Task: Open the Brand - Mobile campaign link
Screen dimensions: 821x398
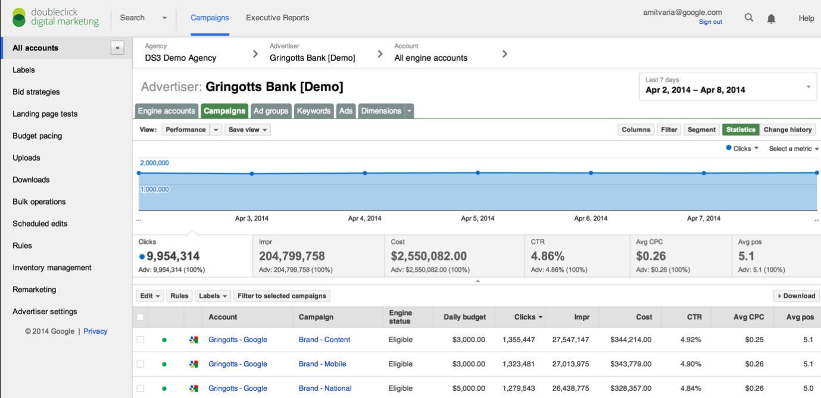Action: pos(322,364)
